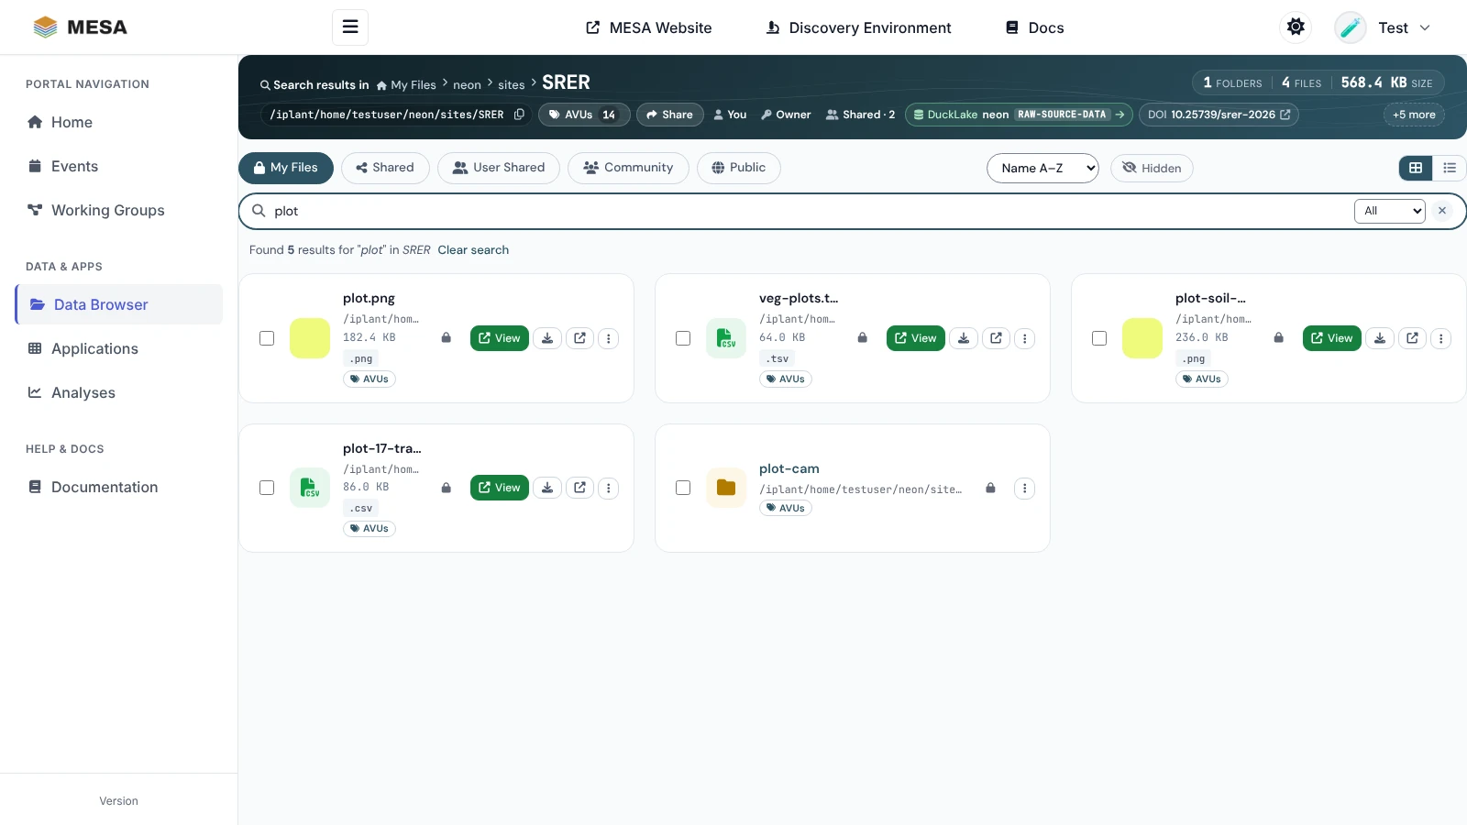Open the All filter dropdown
Image resolution: width=1467 pixels, height=825 pixels.
1389,211
